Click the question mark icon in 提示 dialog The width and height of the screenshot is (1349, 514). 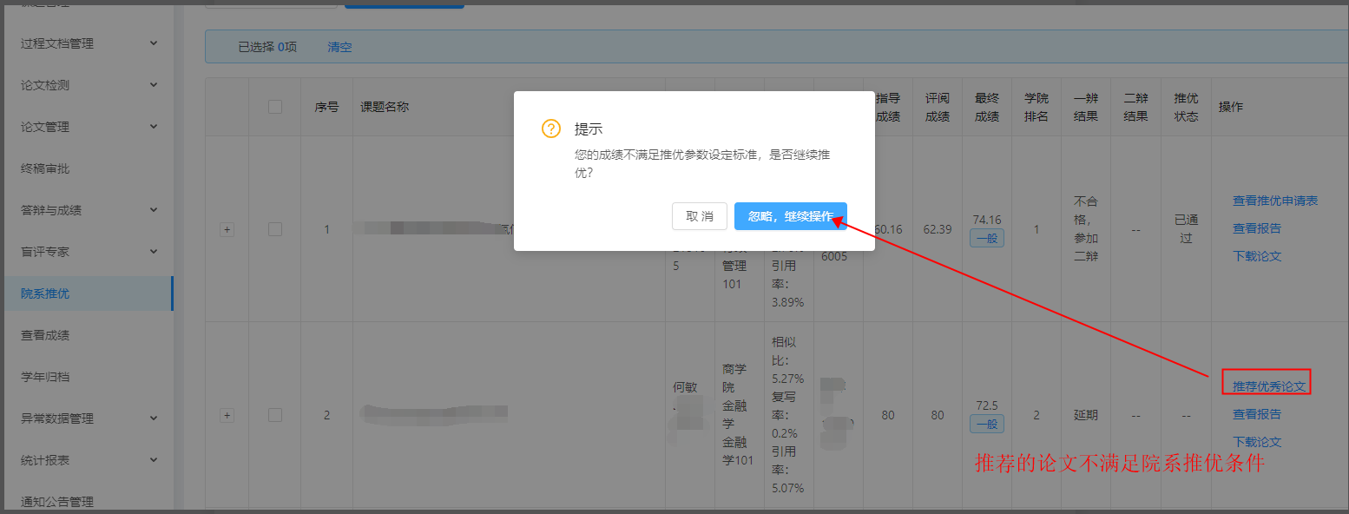[551, 128]
